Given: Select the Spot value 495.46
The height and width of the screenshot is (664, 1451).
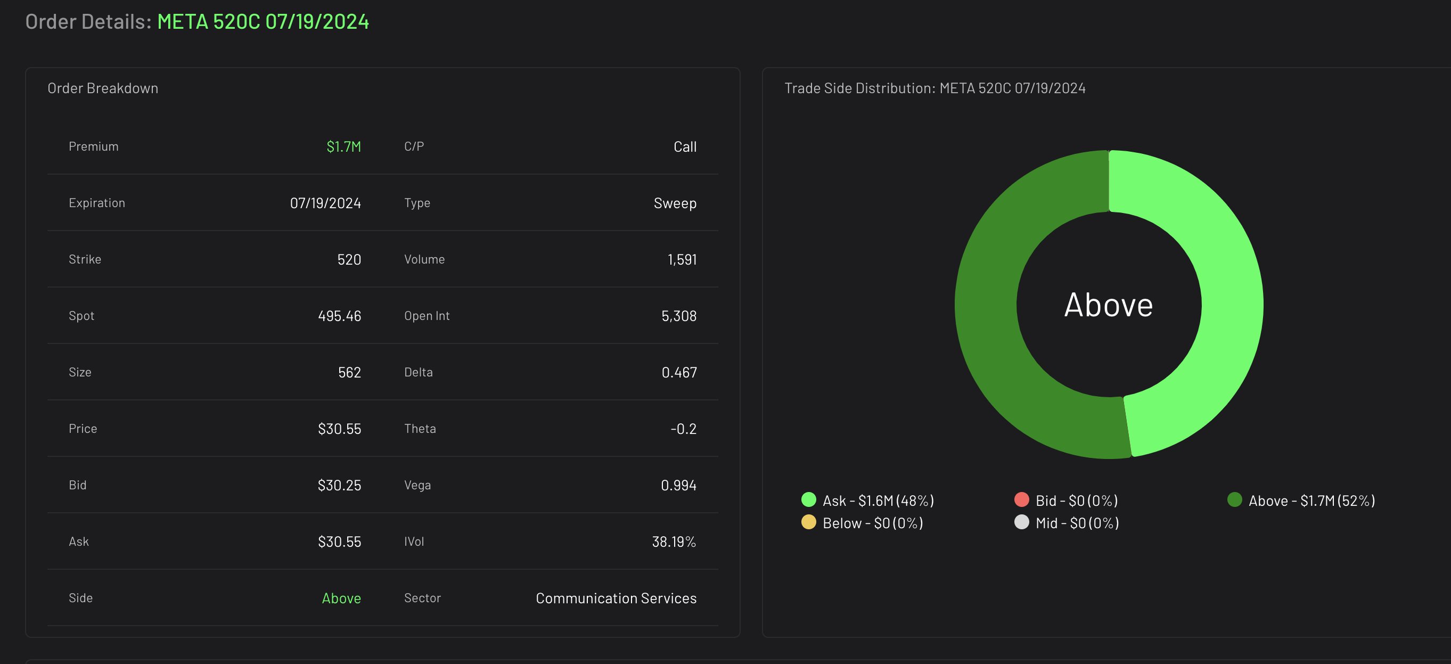Looking at the screenshot, I should (x=340, y=316).
